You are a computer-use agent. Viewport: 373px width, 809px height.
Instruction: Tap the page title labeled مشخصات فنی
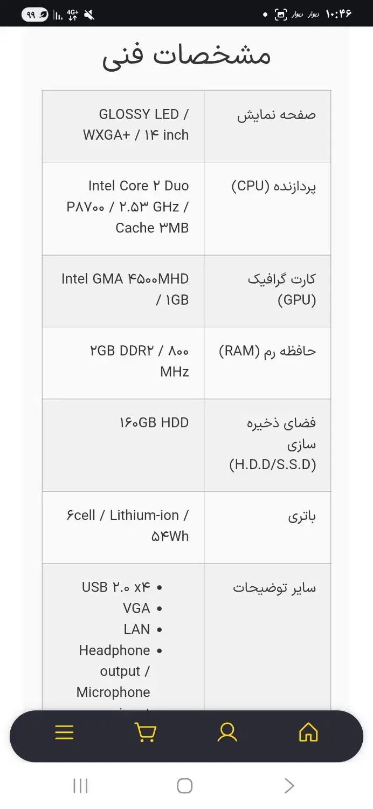click(186, 55)
